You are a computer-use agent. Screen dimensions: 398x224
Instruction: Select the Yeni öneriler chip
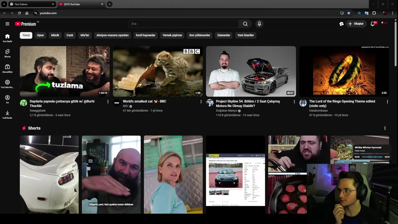[x=246, y=35]
